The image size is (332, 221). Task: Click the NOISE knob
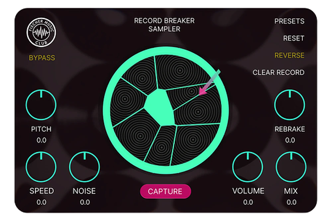(x=84, y=167)
